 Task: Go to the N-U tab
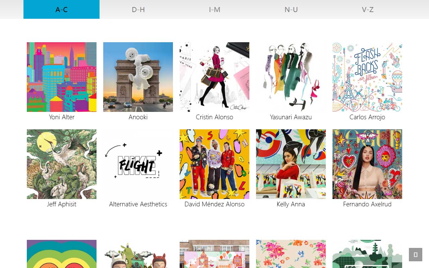click(291, 9)
